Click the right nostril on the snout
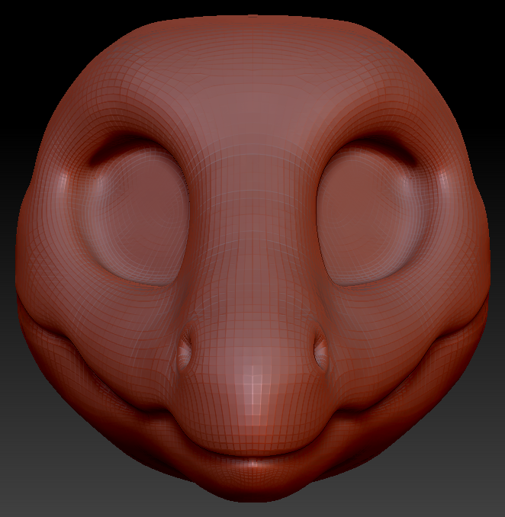Screen dimensions: 505x517 pos(321,348)
